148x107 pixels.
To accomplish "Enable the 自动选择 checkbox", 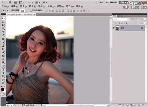I will click(x=11, y=10).
